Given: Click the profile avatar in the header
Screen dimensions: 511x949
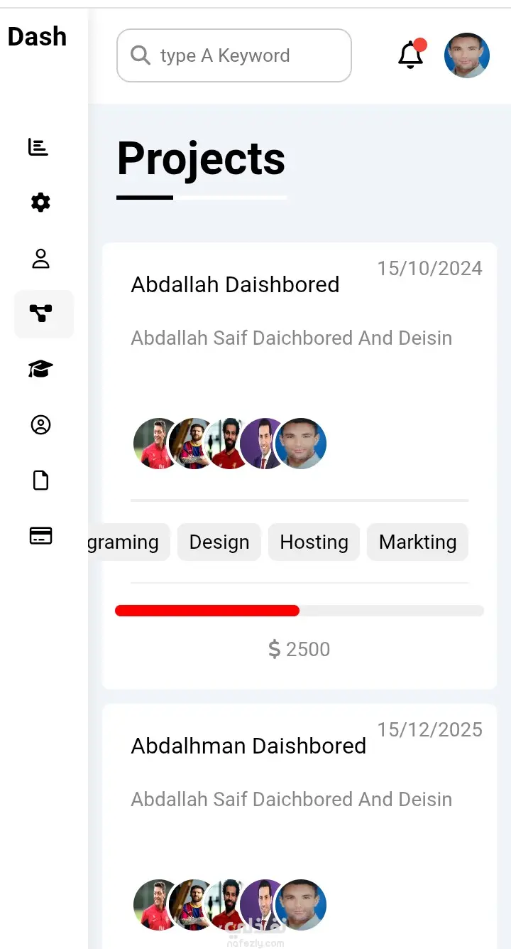Looking at the screenshot, I should tap(467, 55).
